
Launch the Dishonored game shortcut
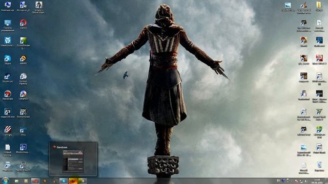pyautogui.click(x=23, y=113)
